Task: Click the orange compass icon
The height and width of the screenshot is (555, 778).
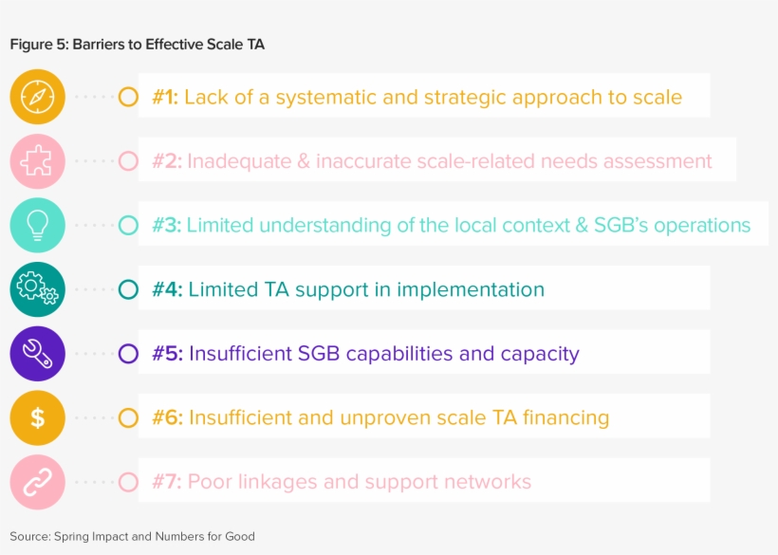Action: point(38,97)
